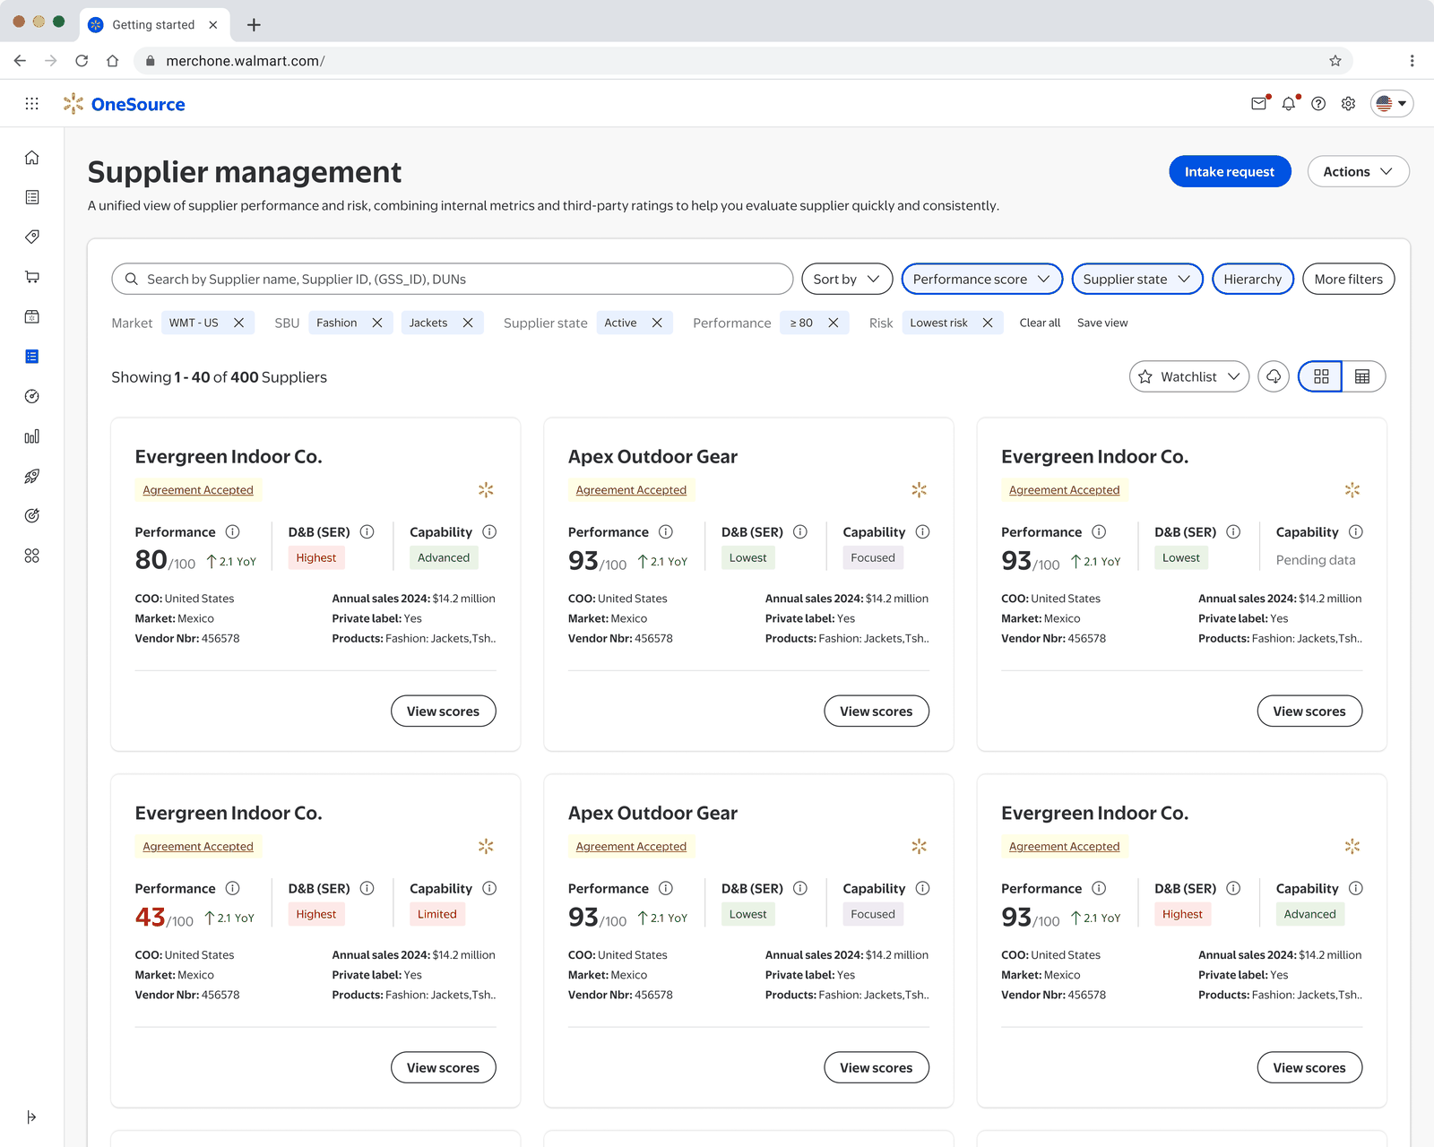Go to Home in the sidebar
The image size is (1434, 1147).
pos(32,158)
